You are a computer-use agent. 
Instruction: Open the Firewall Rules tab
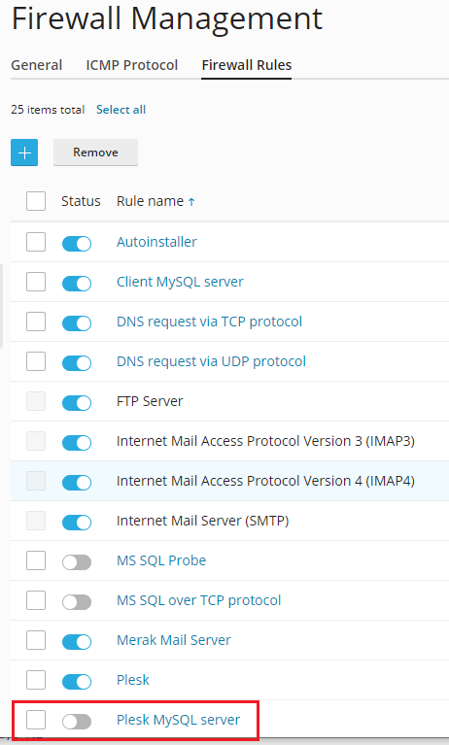coord(247,65)
